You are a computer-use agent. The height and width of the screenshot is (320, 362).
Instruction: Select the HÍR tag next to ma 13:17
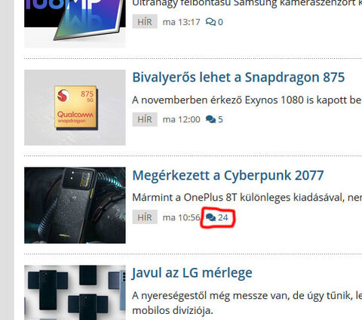(x=145, y=22)
